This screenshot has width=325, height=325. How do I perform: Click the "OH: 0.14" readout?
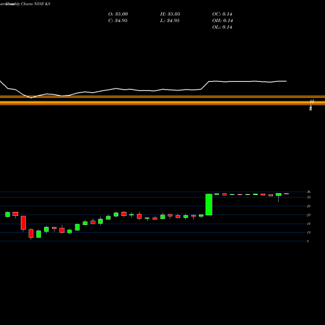click(x=222, y=21)
